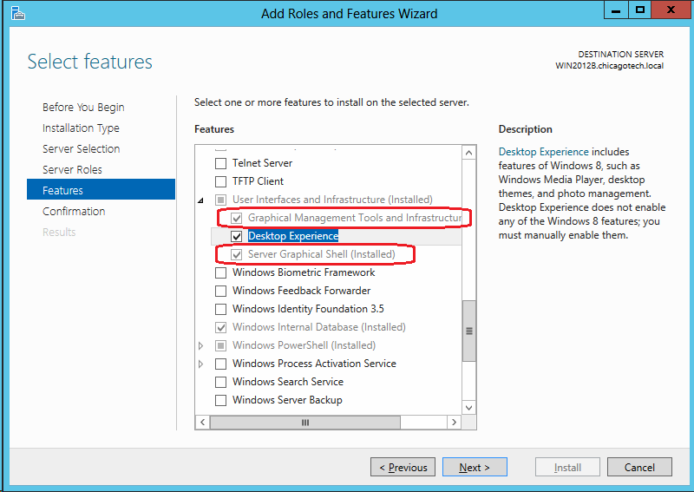Tick the Windows Server Backup checkbox
The height and width of the screenshot is (492, 694).
[220, 400]
